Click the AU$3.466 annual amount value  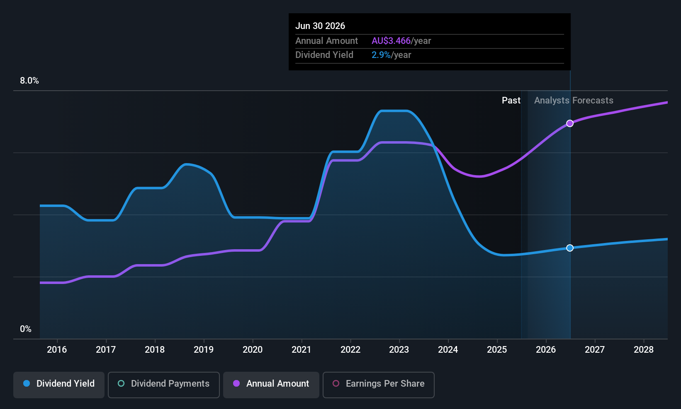[x=391, y=41]
